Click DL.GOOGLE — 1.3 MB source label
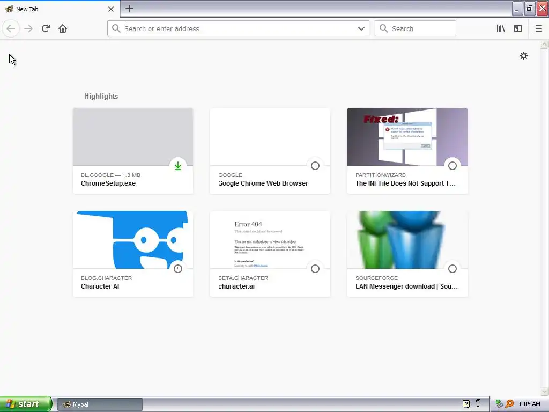549x412 pixels. (110, 175)
